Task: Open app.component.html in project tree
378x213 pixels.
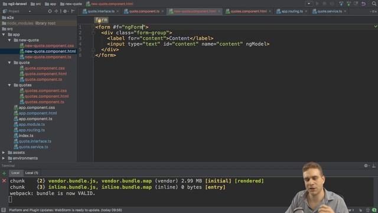Action: (38, 113)
